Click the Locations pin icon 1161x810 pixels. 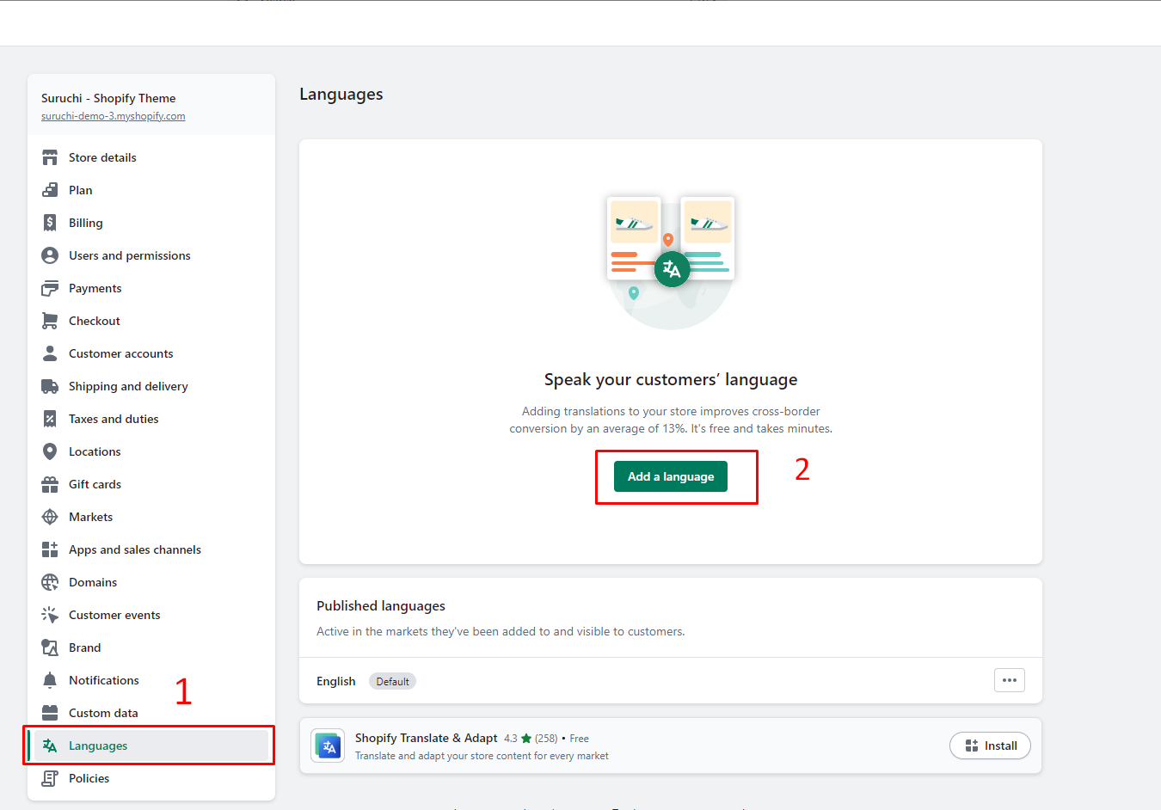pos(50,451)
